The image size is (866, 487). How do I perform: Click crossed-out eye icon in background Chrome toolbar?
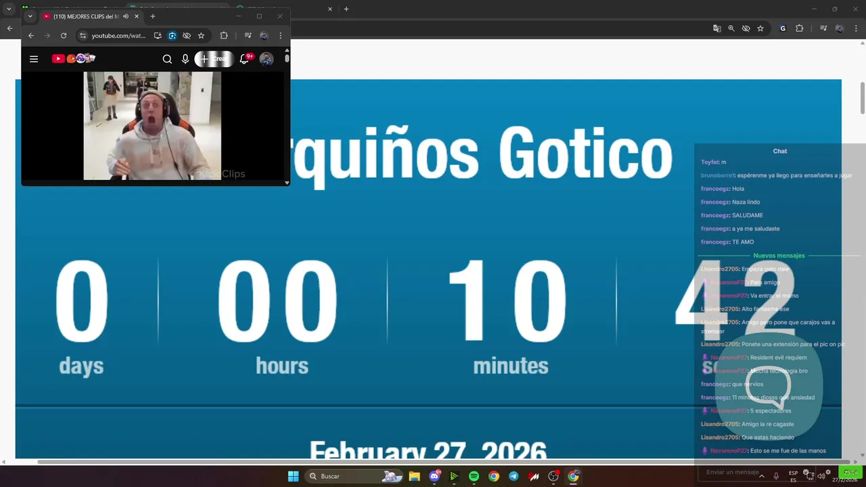click(x=746, y=28)
